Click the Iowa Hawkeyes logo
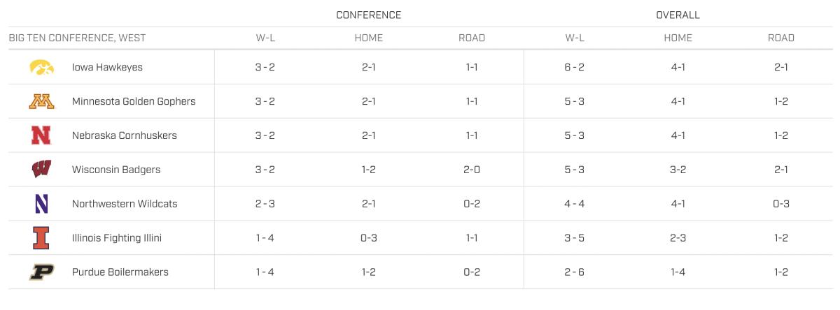The height and width of the screenshot is (310, 840). pyautogui.click(x=41, y=68)
